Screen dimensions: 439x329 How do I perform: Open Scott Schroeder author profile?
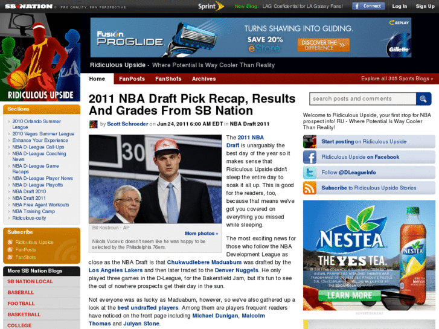127,124
